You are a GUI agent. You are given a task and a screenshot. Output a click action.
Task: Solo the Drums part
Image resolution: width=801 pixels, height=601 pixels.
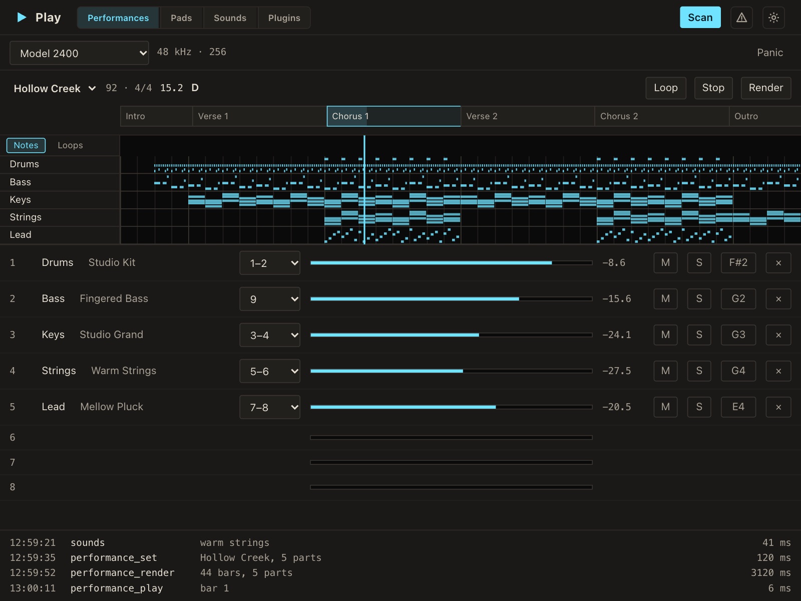[x=699, y=263]
